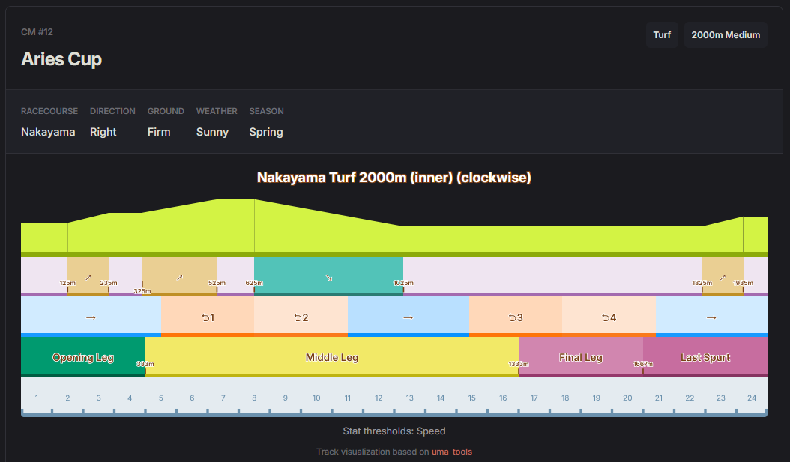Open the uma-tools link
This screenshot has height=462, width=790.
point(451,451)
